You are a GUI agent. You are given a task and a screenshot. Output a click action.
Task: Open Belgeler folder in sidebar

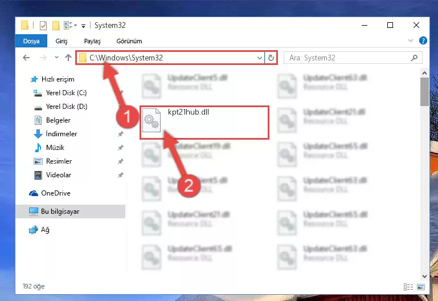click(58, 120)
